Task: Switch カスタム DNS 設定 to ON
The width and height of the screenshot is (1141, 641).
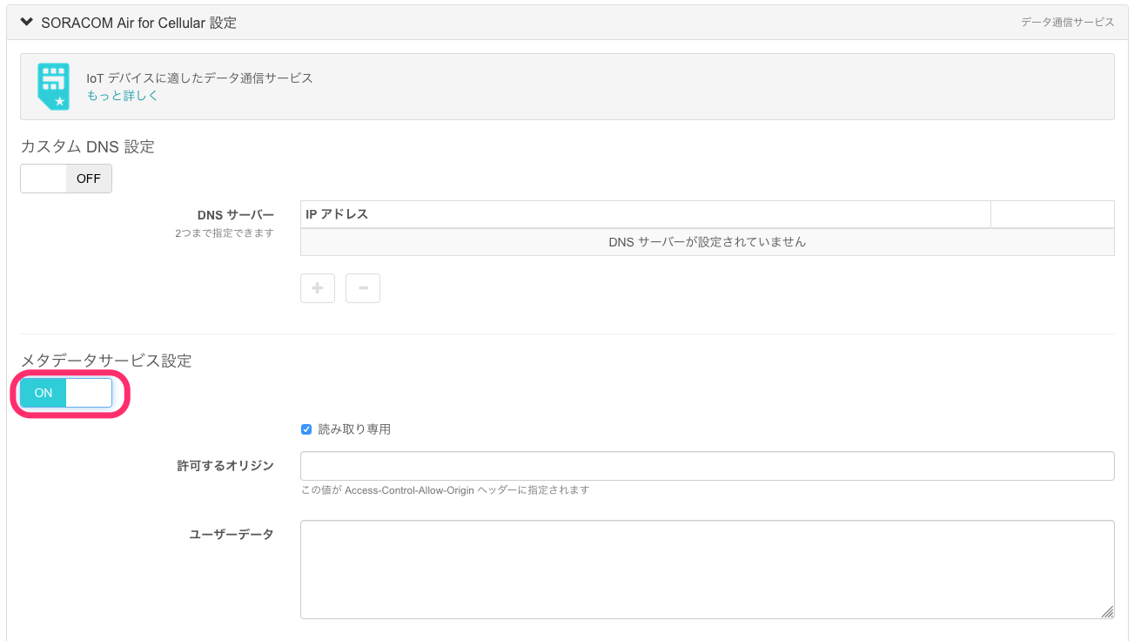Action: click(65, 178)
